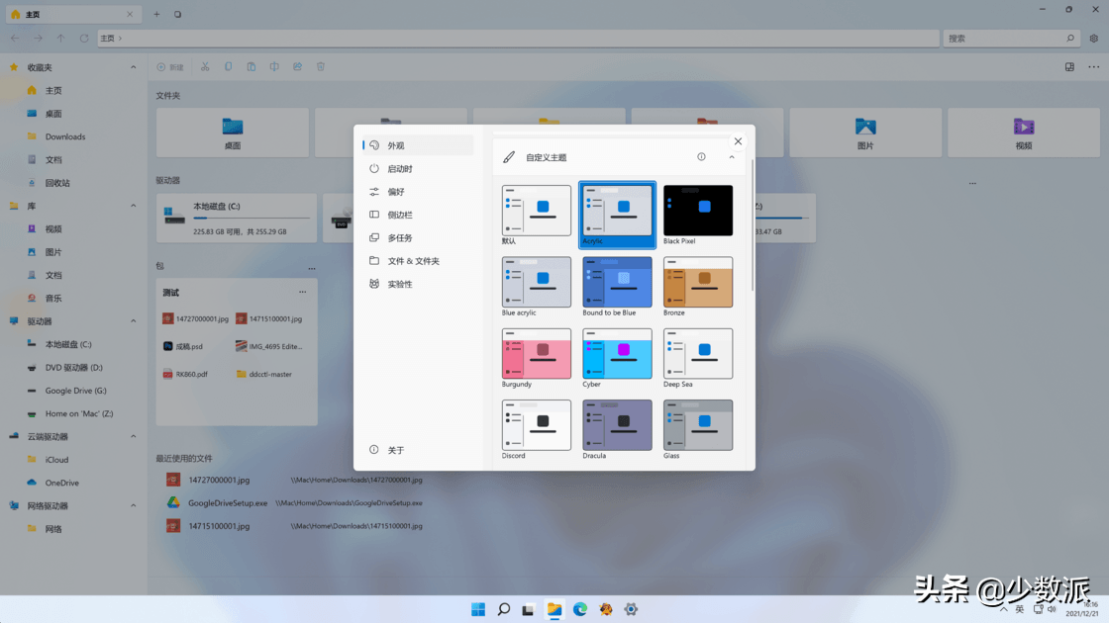Select the Cut icon in the toolbar

click(x=205, y=66)
